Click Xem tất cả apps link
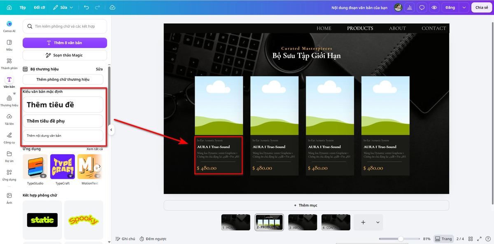The image size is (494, 244). coord(95,149)
